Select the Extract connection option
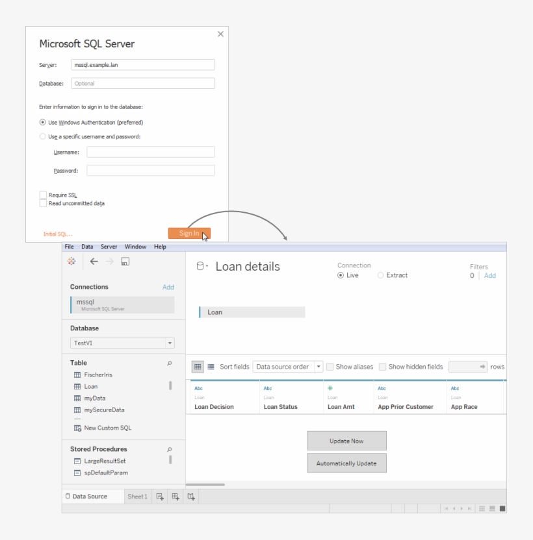The image size is (533, 540). coord(381,275)
